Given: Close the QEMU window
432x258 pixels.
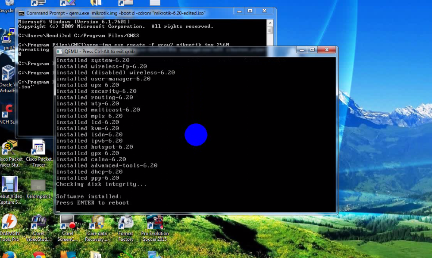Looking at the screenshot, I should click(x=327, y=50).
